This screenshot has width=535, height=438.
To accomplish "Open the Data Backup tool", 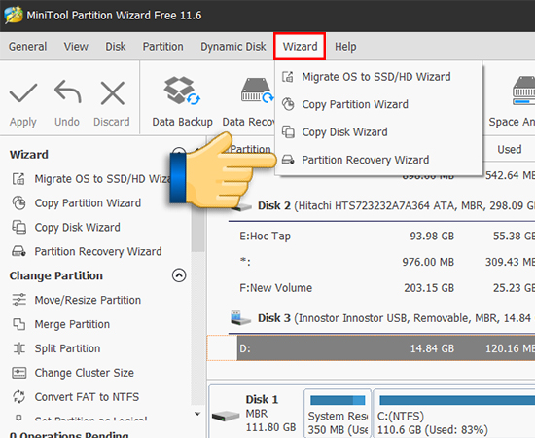I will (182, 102).
